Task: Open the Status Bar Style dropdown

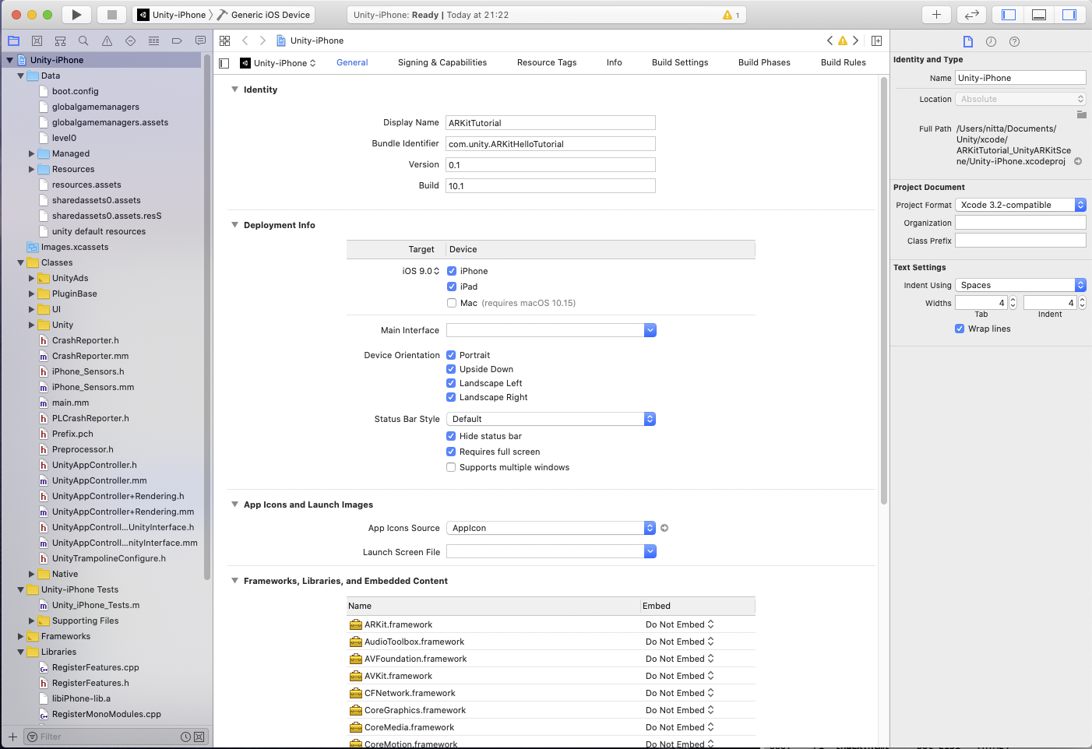Action: click(551, 419)
